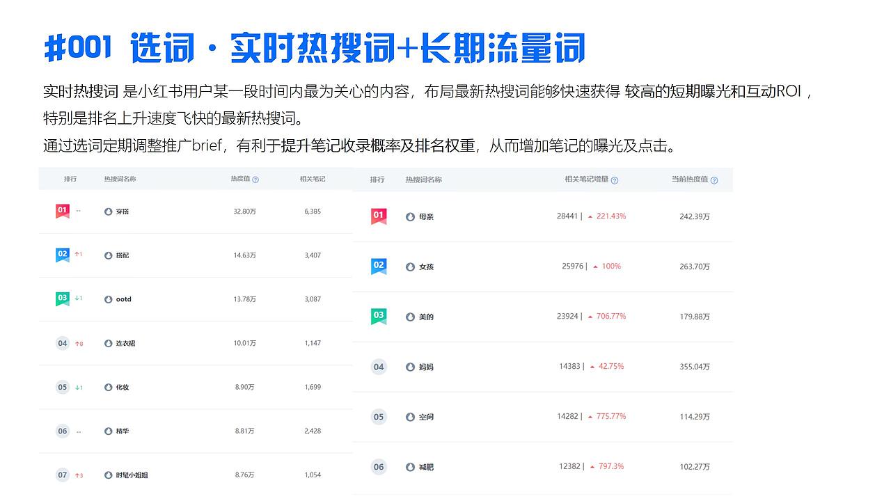Click the circular icon beside 母亲
The image size is (891, 501).
click(410, 216)
